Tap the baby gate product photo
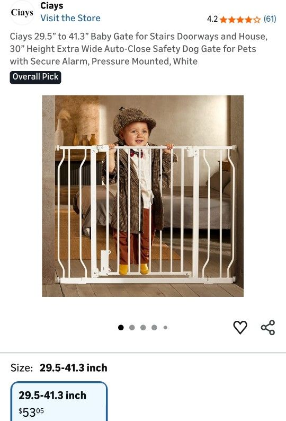 point(142,196)
